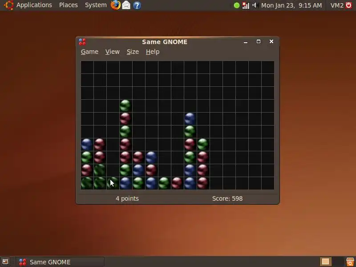Image resolution: width=356 pixels, height=267 pixels.
Task: Open the mail envelope launcher icon
Action: 126,5
